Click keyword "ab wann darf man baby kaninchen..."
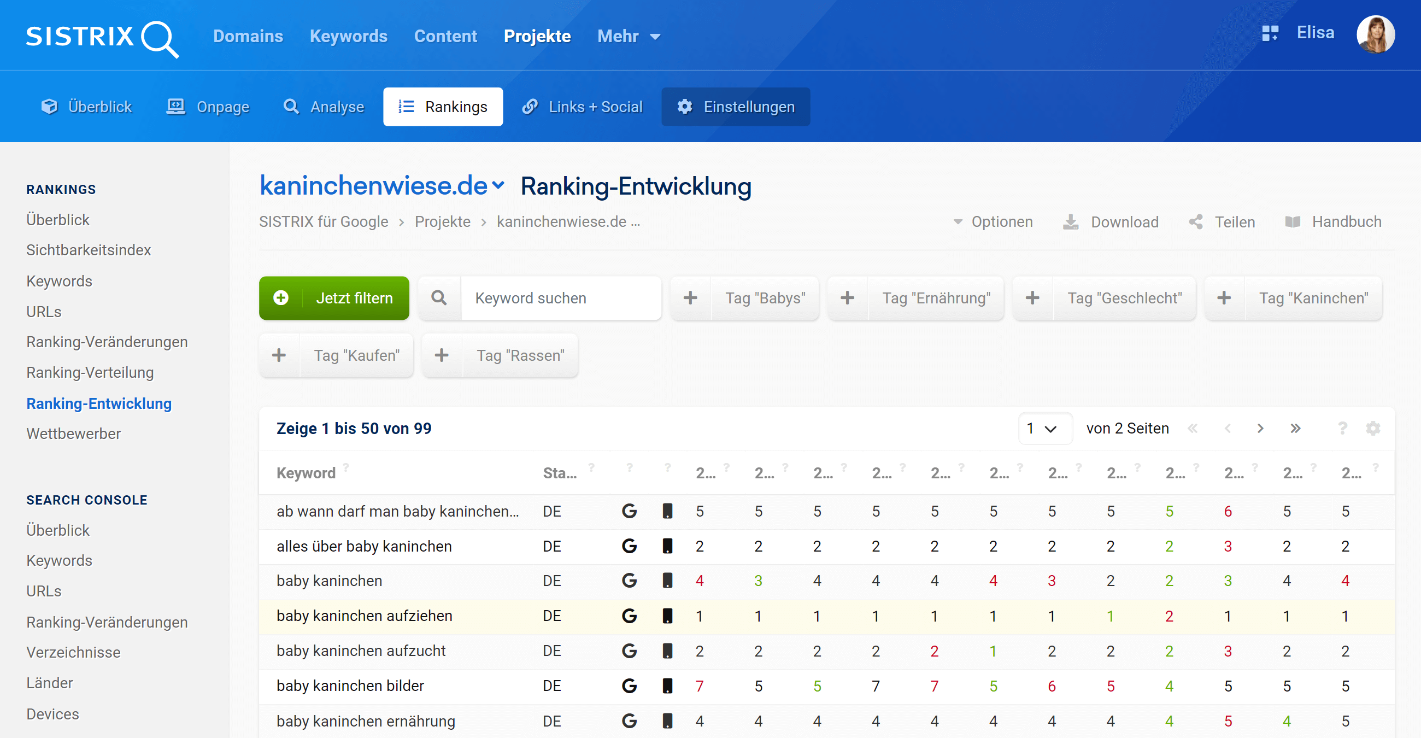Screen dimensions: 1421x738 click(x=398, y=511)
